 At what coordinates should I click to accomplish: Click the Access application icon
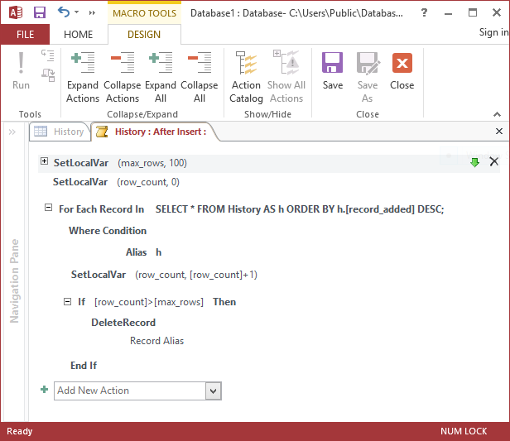pos(16,12)
